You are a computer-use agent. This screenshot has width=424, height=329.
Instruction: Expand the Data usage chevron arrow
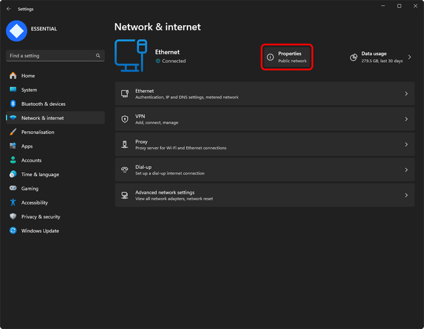click(x=409, y=57)
